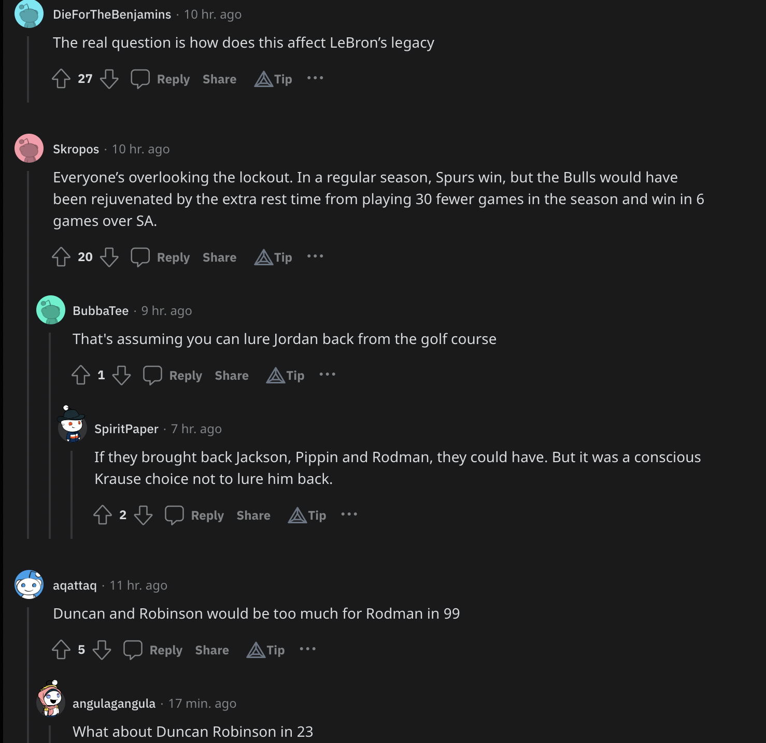Screen dimensions: 766x743
Task: Upvote SpiritPaper's Krause comment
Action: (103, 515)
